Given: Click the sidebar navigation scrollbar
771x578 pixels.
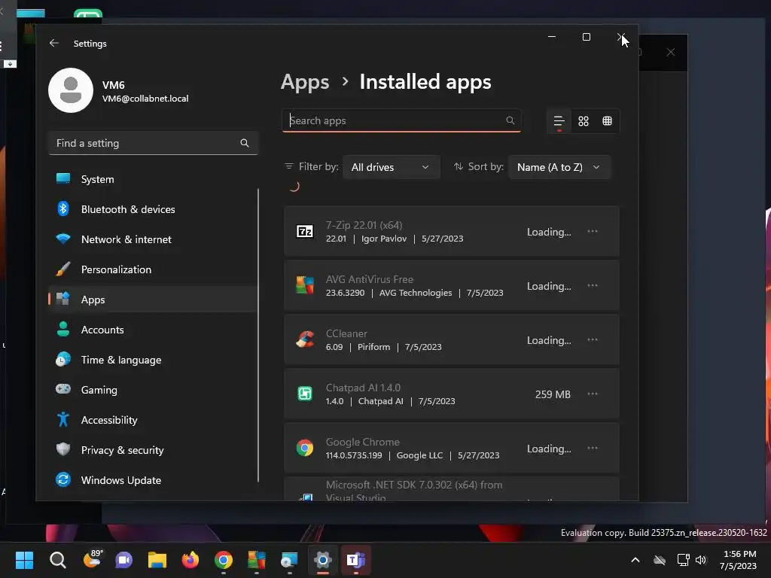Looking at the screenshot, I should (x=258, y=334).
